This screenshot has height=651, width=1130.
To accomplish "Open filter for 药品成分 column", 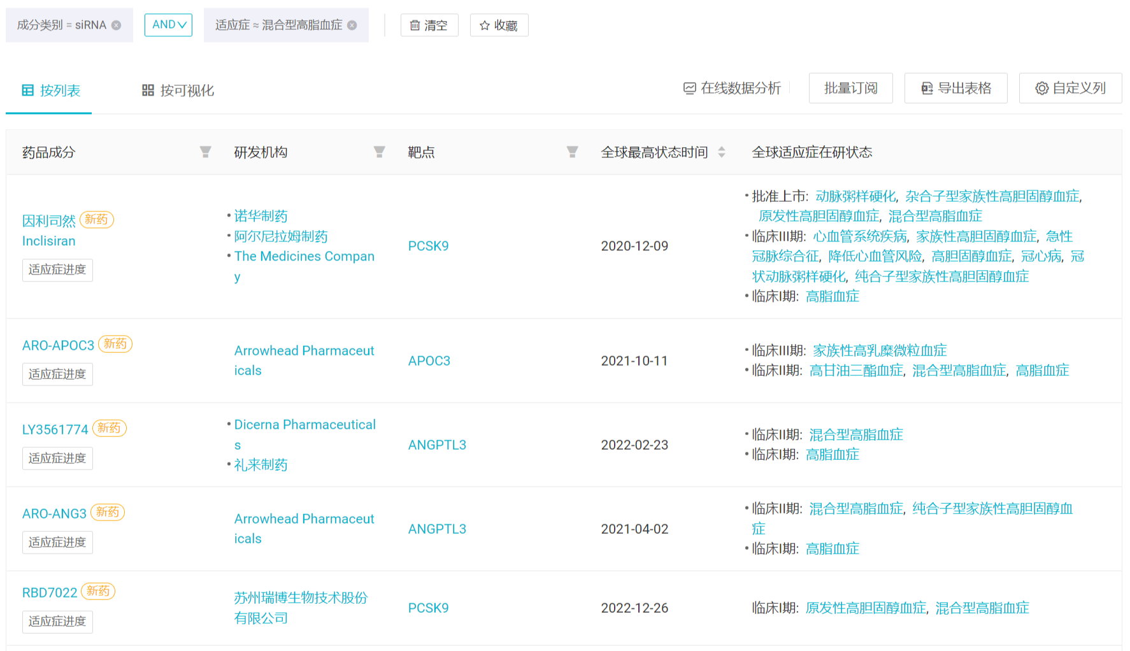I will pos(205,152).
